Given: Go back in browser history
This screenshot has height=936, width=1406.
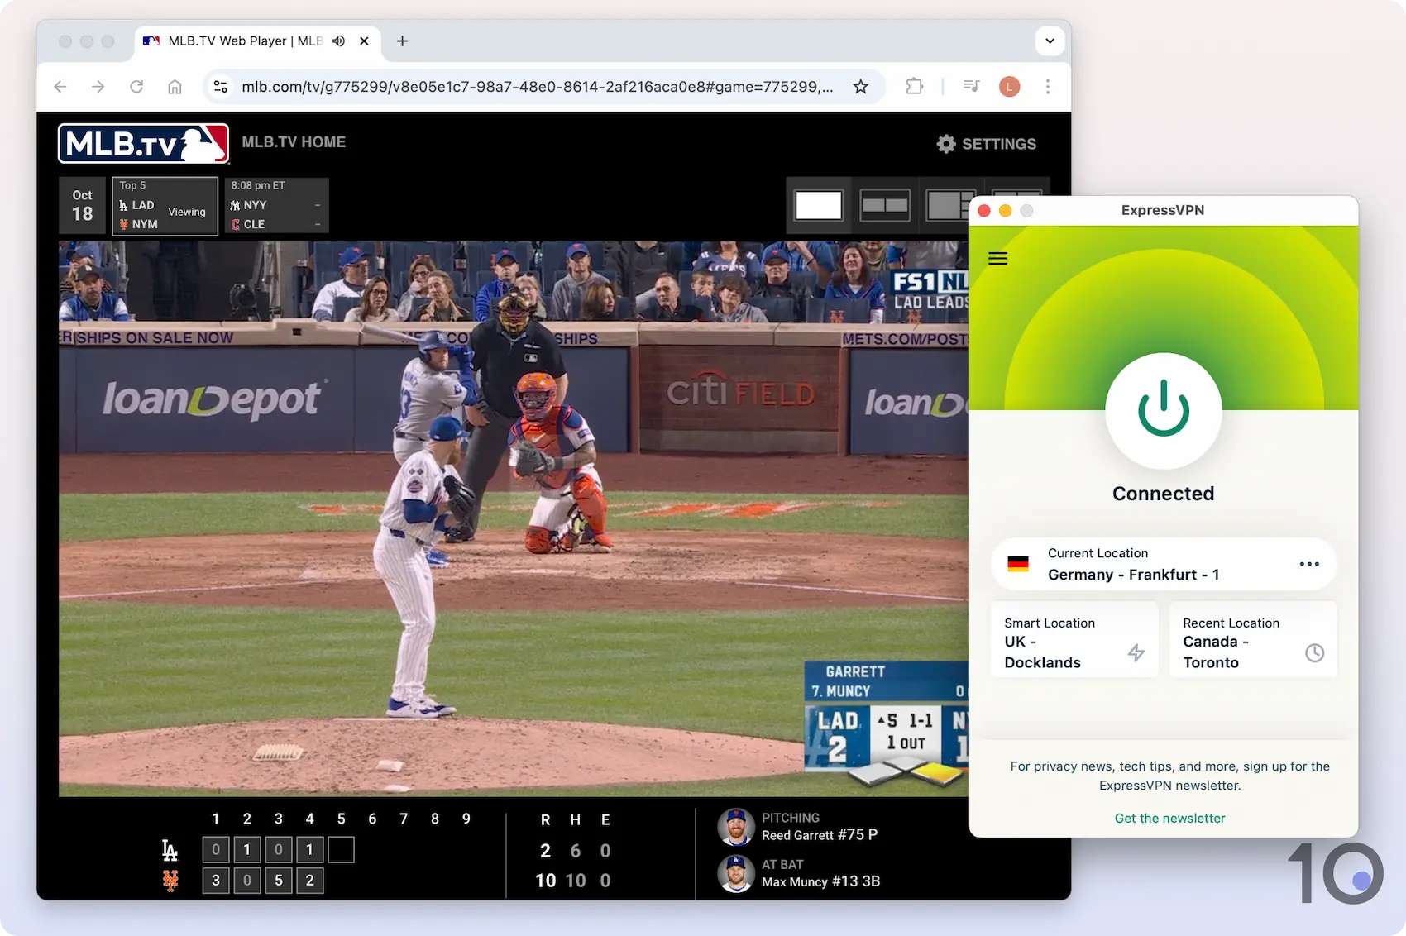Looking at the screenshot, I should click(60, 87).
